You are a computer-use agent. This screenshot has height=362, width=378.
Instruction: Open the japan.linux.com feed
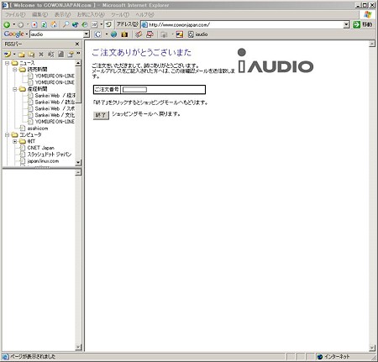43,161
